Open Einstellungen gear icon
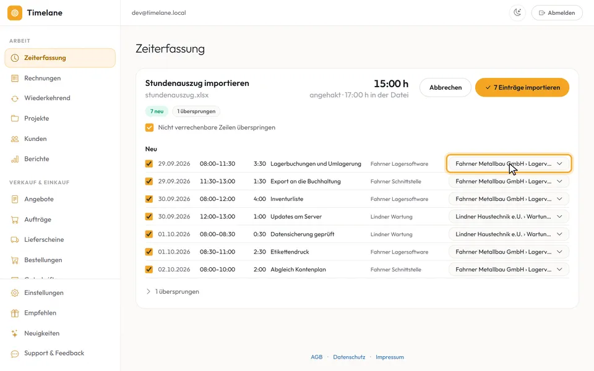 15,292
